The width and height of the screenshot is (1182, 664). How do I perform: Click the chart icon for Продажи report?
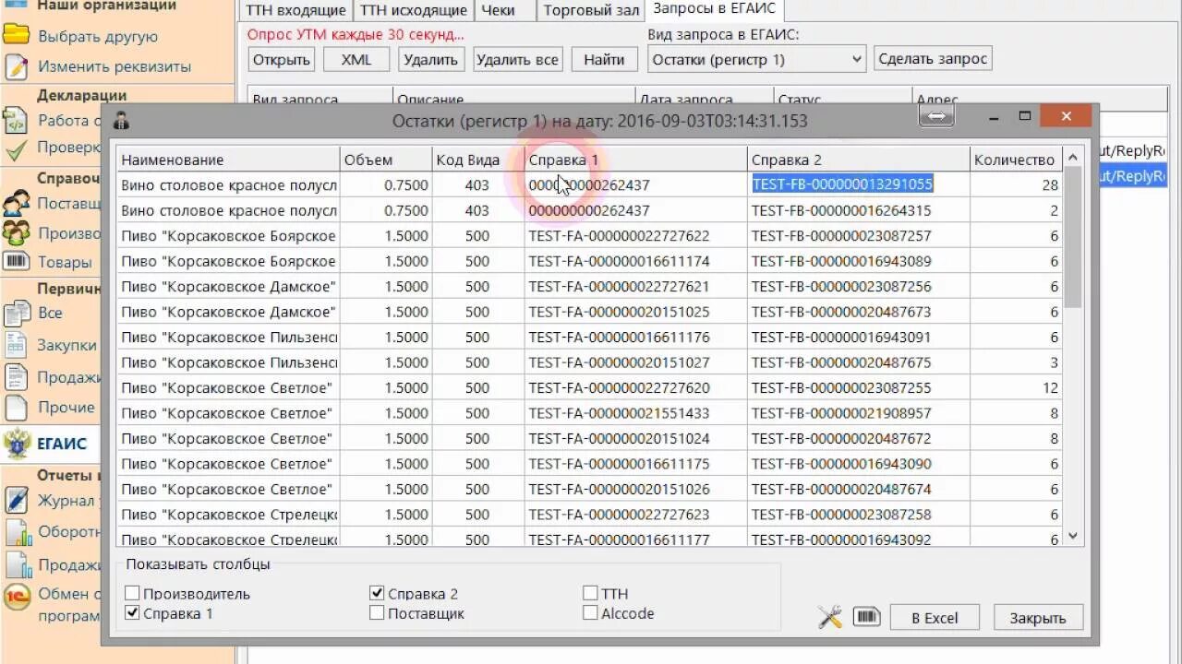click(x=17, y=563)
